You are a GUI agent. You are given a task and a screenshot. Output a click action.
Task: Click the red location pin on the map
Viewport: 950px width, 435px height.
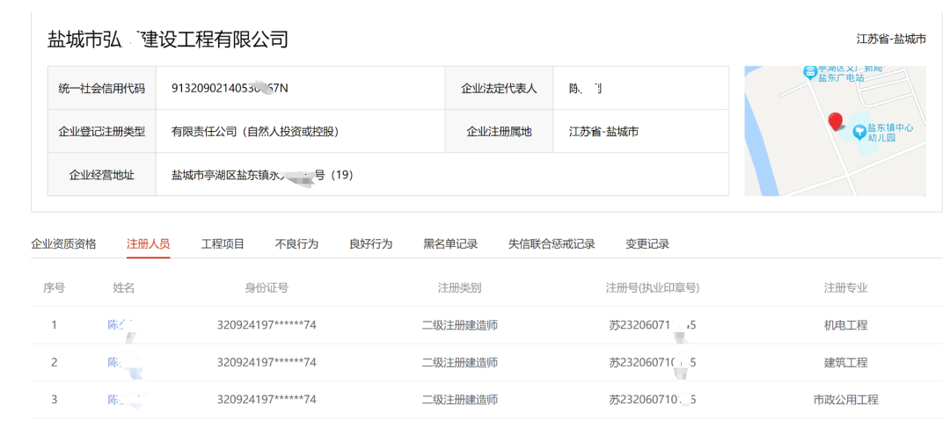(835, 122)
